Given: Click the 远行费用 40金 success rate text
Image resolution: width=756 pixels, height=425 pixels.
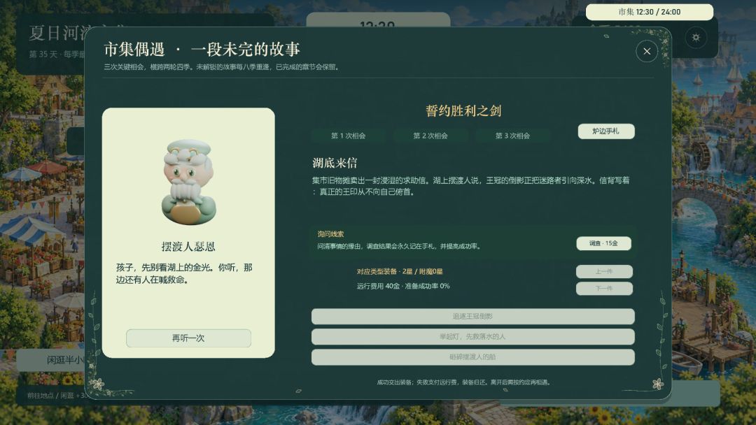Looking at the screenshot, I should (x=403, y=286).
